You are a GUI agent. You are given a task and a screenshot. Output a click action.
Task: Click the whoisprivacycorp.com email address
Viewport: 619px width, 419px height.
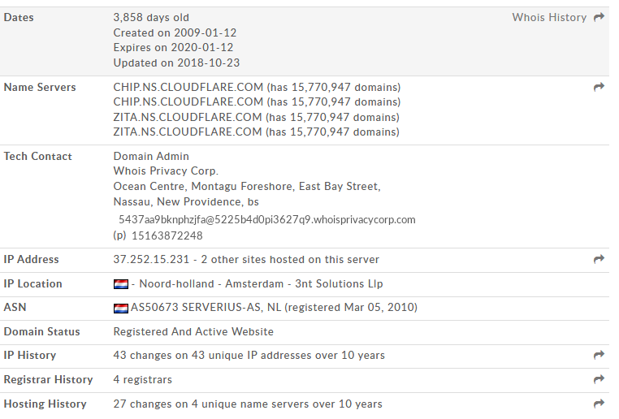tap(266, 219)
